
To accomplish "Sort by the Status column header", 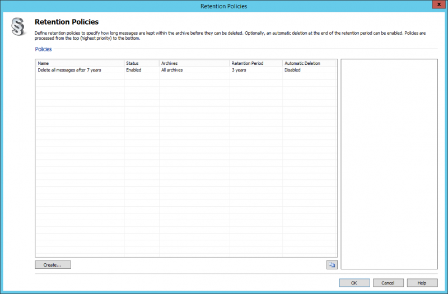I will tap(142, 63).
